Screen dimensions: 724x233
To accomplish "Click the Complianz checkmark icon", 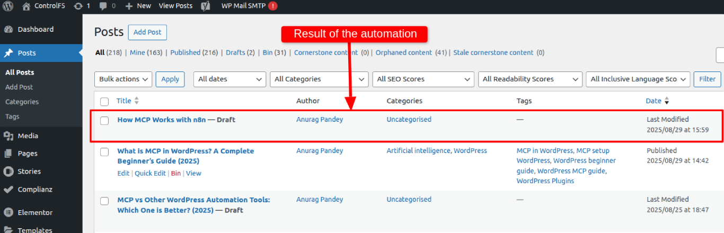I will coord(8,189).
